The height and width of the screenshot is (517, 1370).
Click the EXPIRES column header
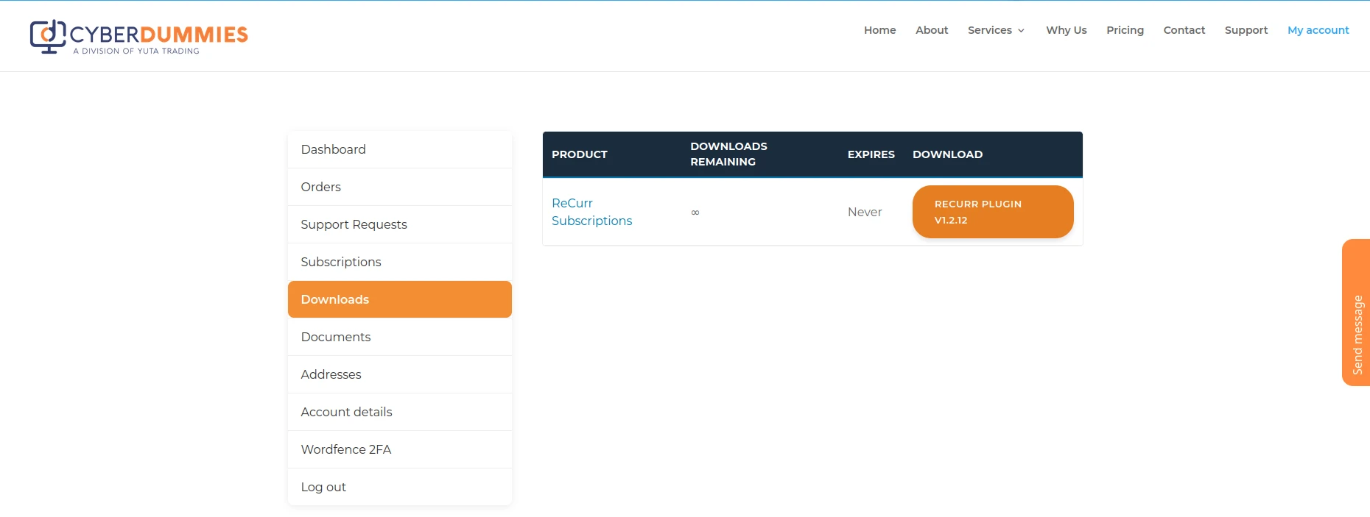pyautogui.click(x=871, y=154)
